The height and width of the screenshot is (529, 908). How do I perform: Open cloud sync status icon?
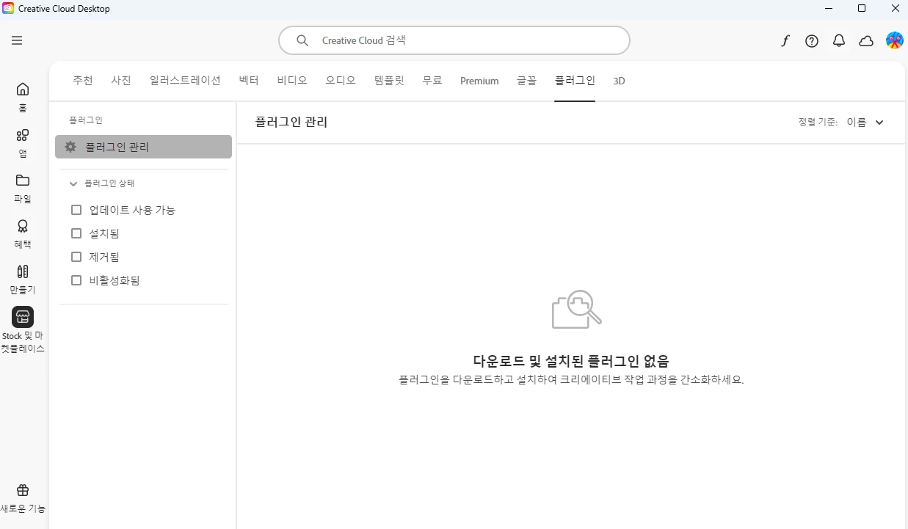[x=866, y=41]
